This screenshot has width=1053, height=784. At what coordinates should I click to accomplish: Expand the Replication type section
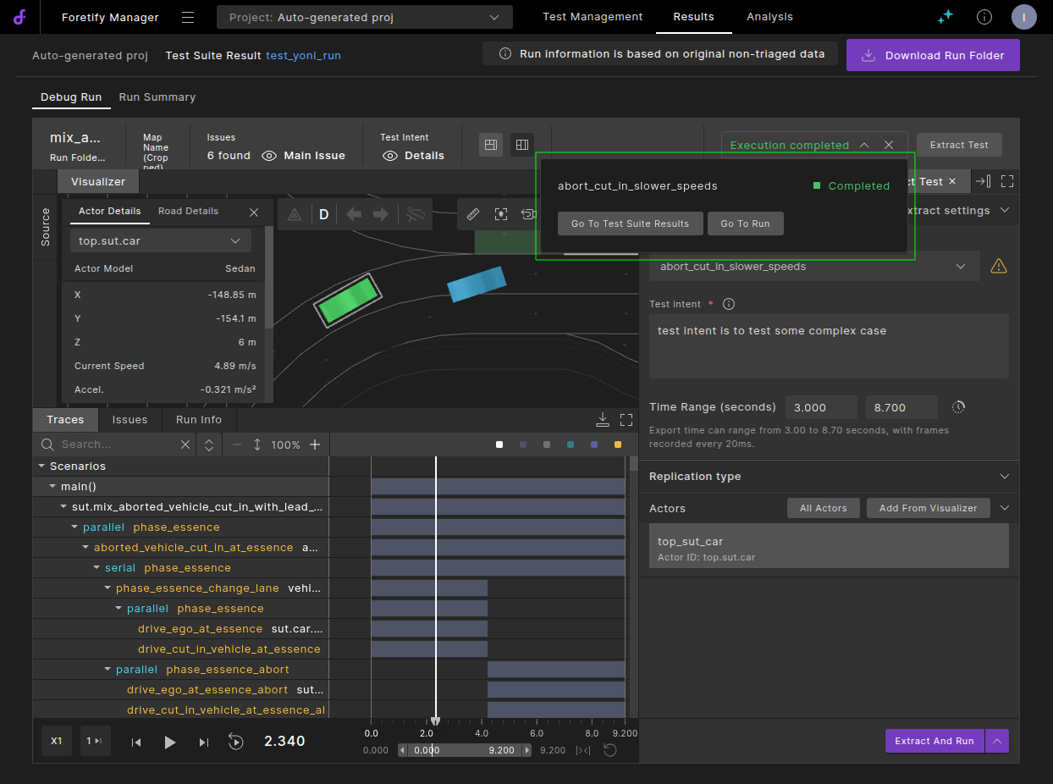click(x=1004, y=477)
